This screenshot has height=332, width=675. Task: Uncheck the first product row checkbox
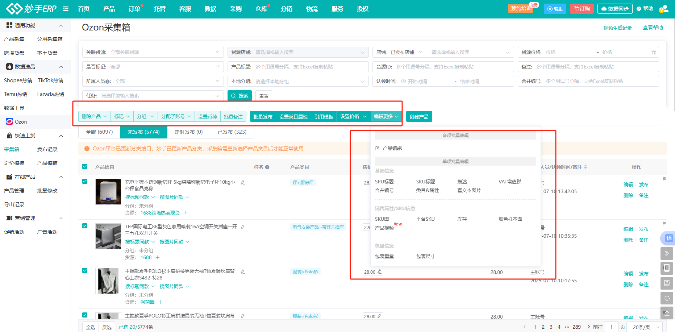[x=85, y=181]
